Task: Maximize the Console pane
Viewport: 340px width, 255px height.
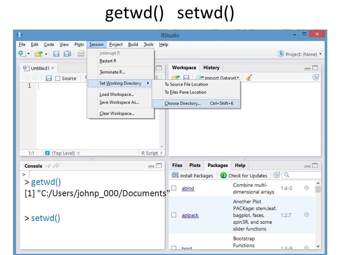Action: [x=159, y=166]
